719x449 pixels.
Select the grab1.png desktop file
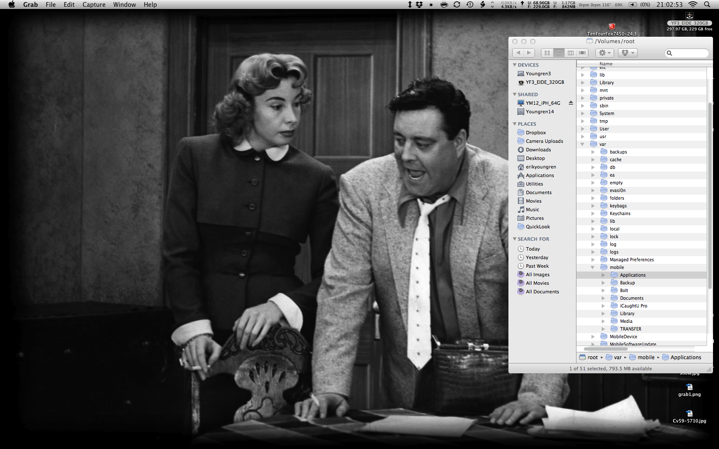(x=689, y=390)
